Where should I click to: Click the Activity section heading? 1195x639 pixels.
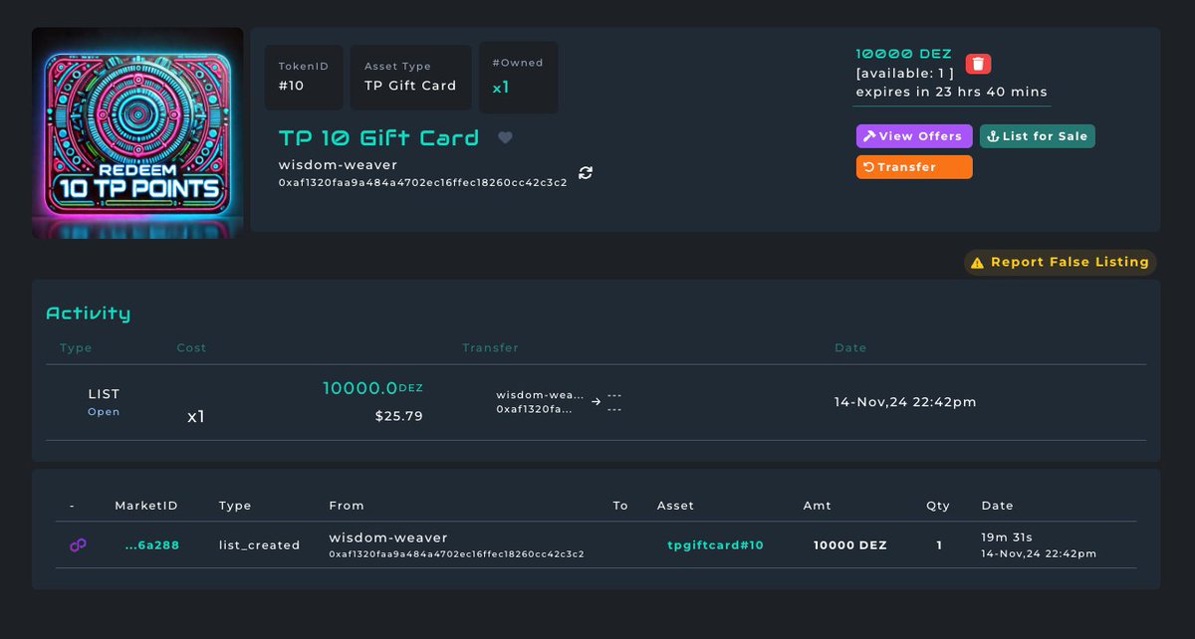pos(88,314)
